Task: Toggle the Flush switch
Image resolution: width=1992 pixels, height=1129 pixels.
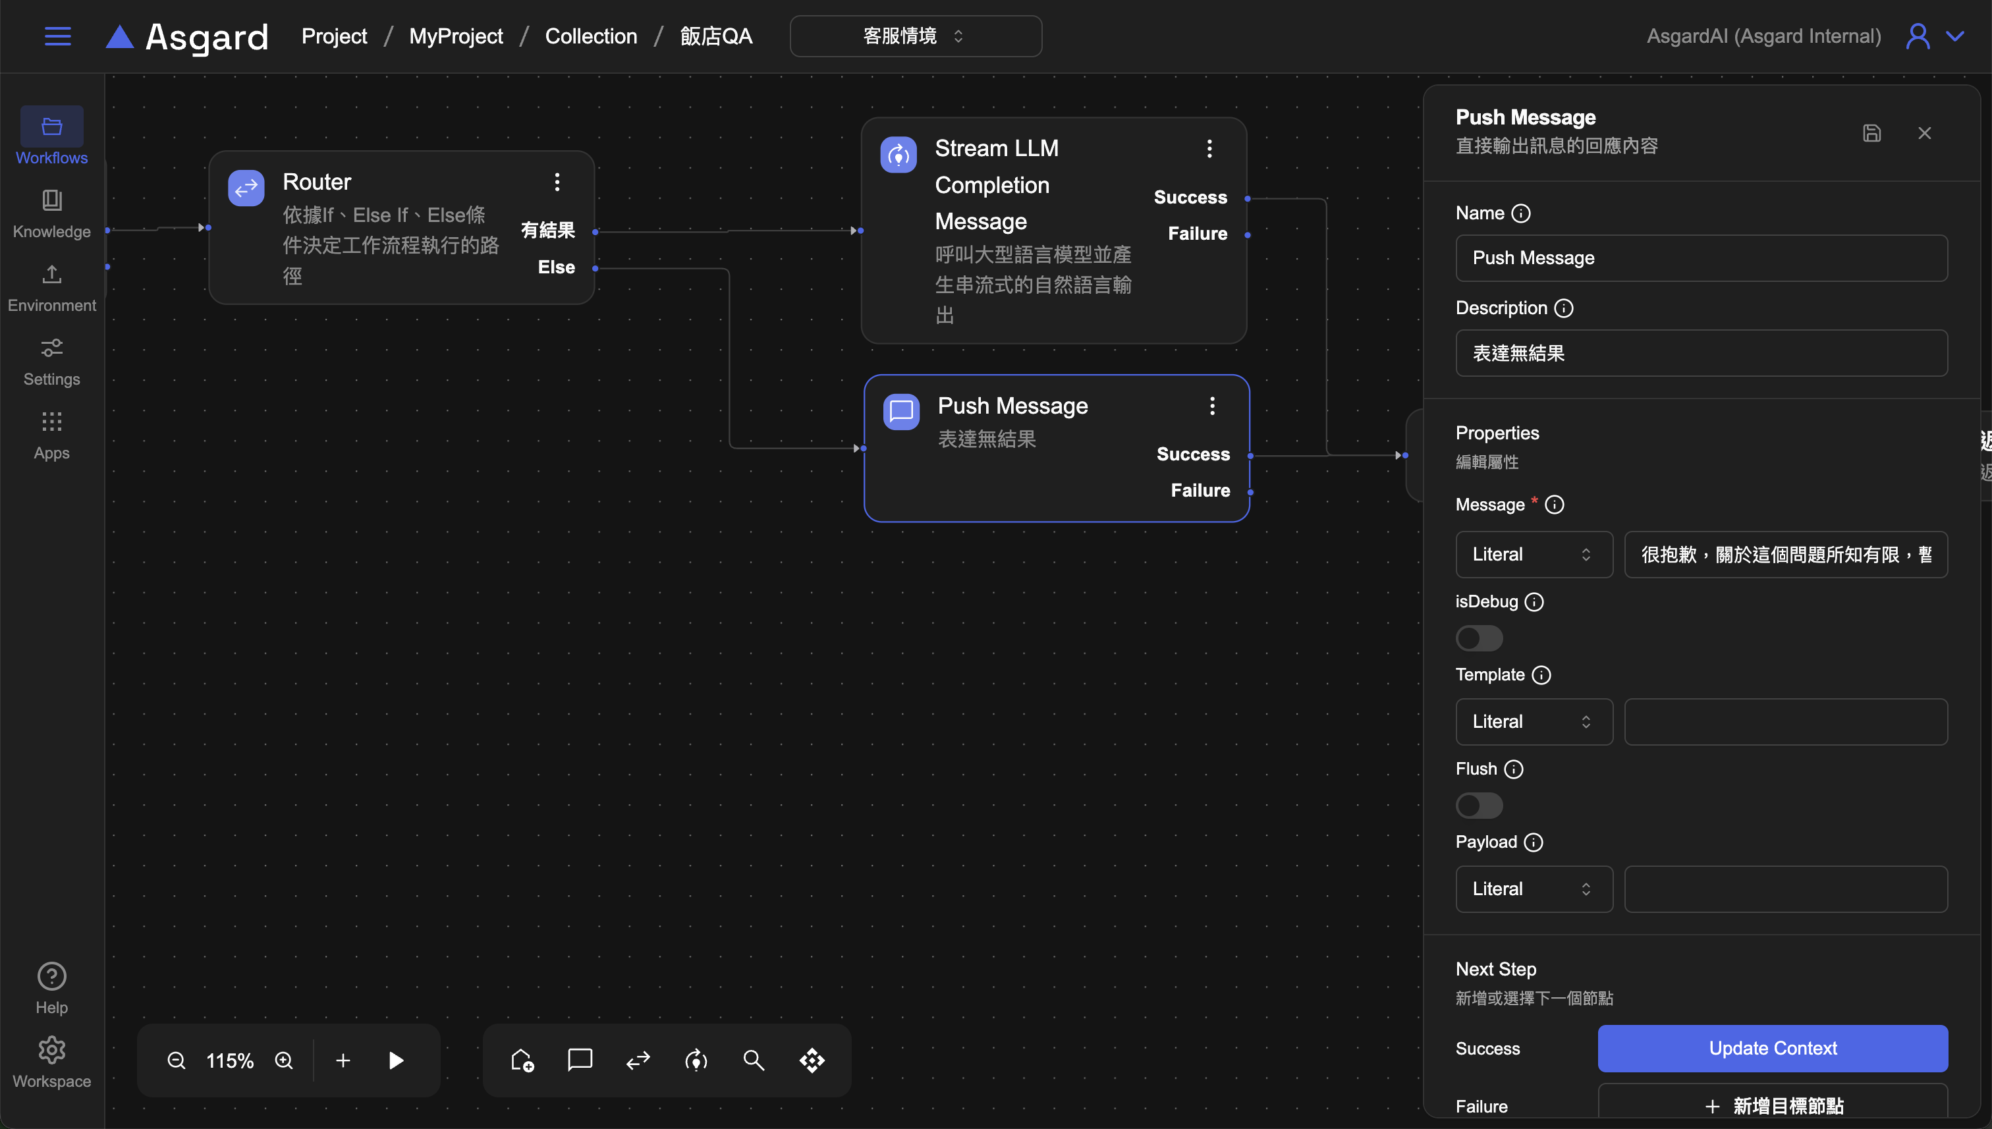Action: click(x=1479, y=806)
